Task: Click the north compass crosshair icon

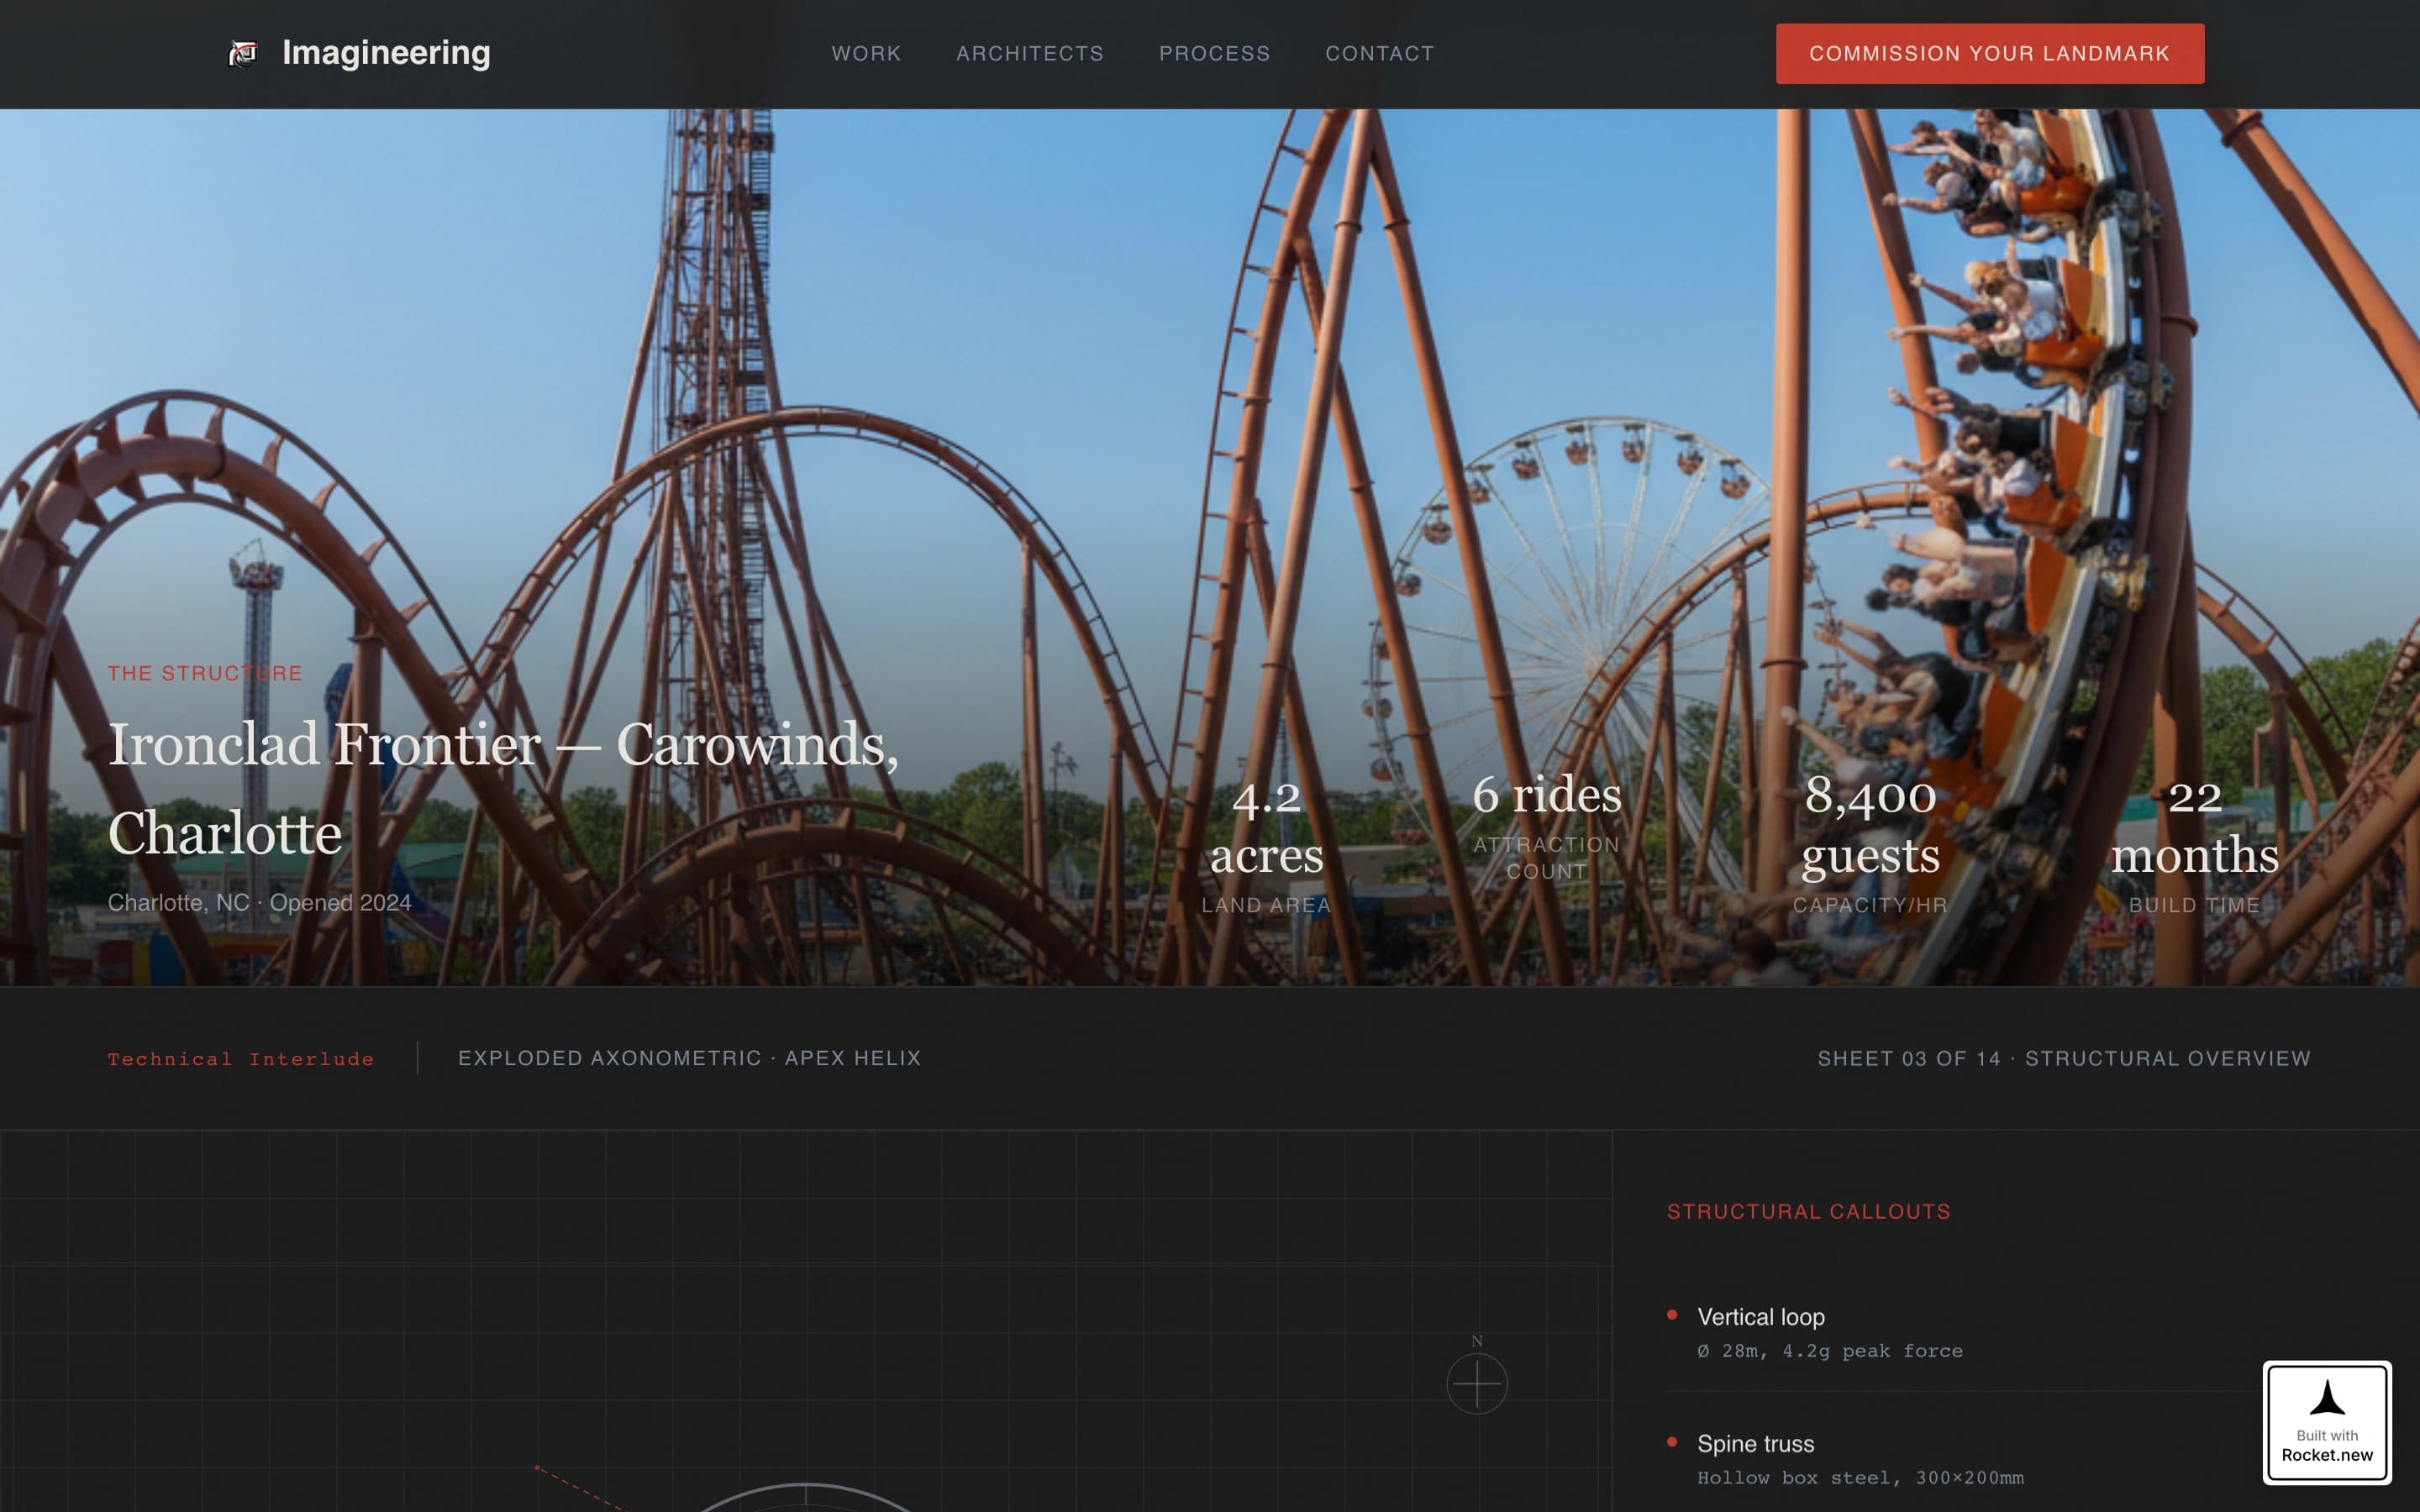Action: click(x=1477, y=1383)
